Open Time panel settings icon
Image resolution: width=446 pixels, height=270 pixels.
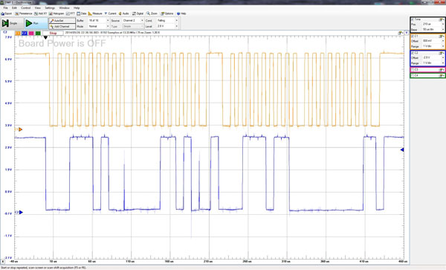pyautogui.click(x=441, y=19)
